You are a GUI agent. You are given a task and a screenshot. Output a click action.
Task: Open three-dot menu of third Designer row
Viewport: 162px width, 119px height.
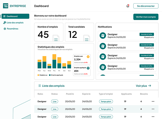point(153,117)
